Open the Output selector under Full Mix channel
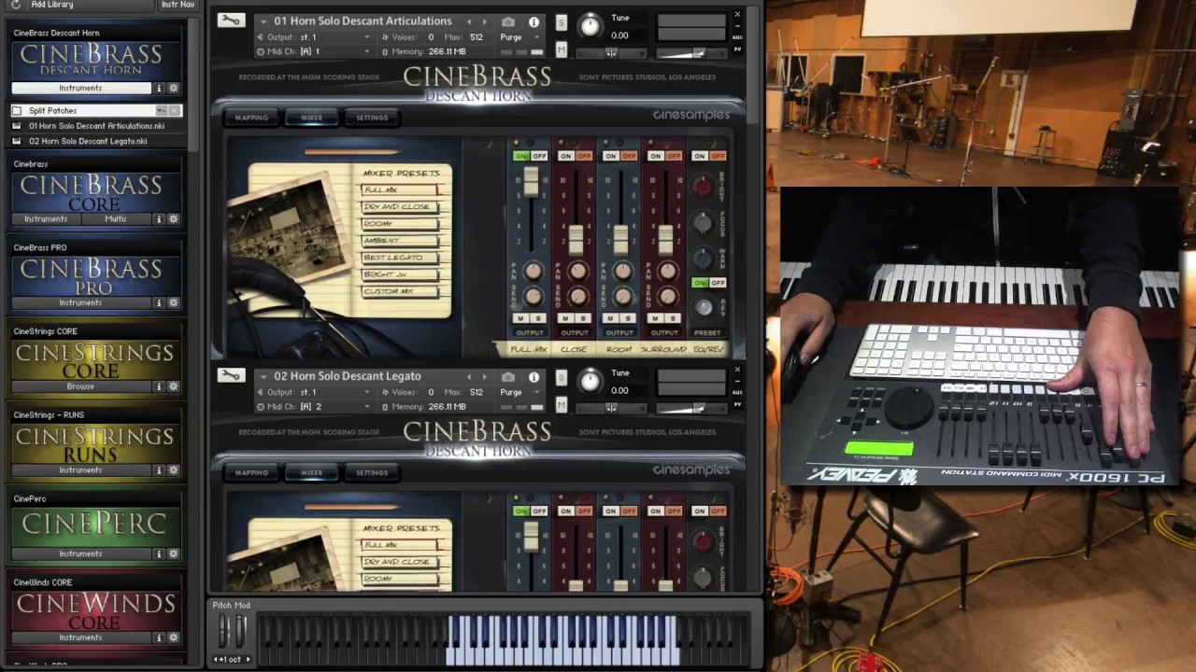The height and width of the screenshot is (672, 1196). click(x=530, y=332)
